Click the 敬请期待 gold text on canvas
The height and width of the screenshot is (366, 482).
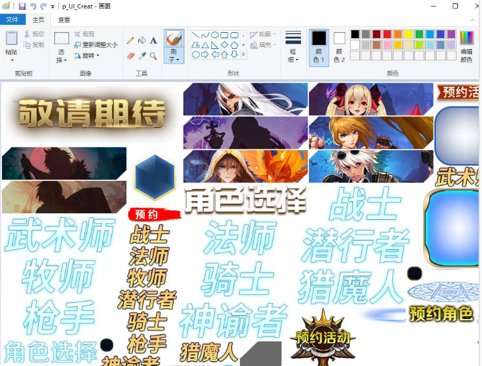[x=92, y=113]
